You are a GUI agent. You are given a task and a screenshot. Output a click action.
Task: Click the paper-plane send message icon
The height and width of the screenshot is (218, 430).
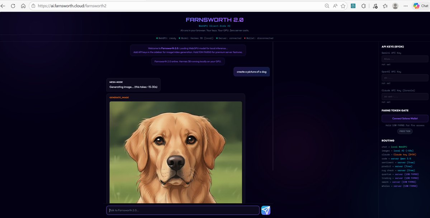coord(266,210)
